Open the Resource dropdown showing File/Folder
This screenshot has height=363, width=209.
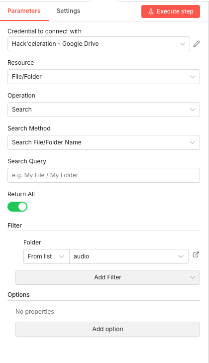click(104, 77)
